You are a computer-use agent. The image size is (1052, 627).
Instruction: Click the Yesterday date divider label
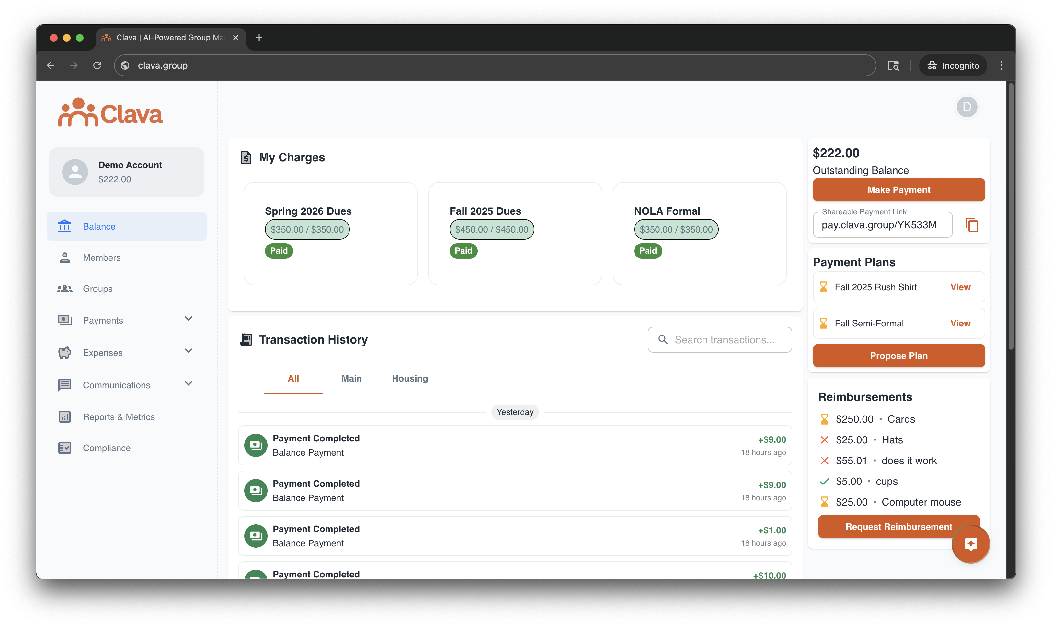(515, 412)
